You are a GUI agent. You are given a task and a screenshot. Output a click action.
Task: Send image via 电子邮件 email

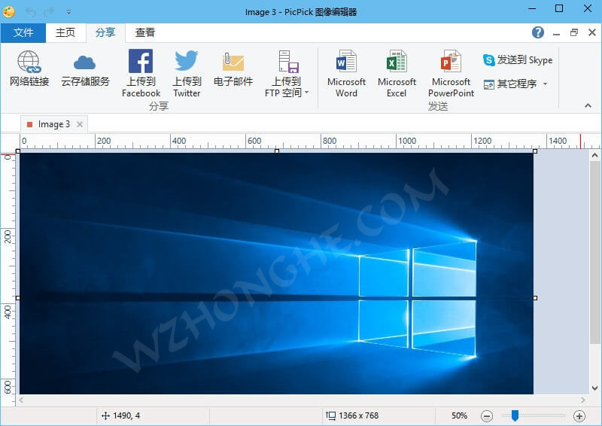pyautogui.click(x=233, y=68)
